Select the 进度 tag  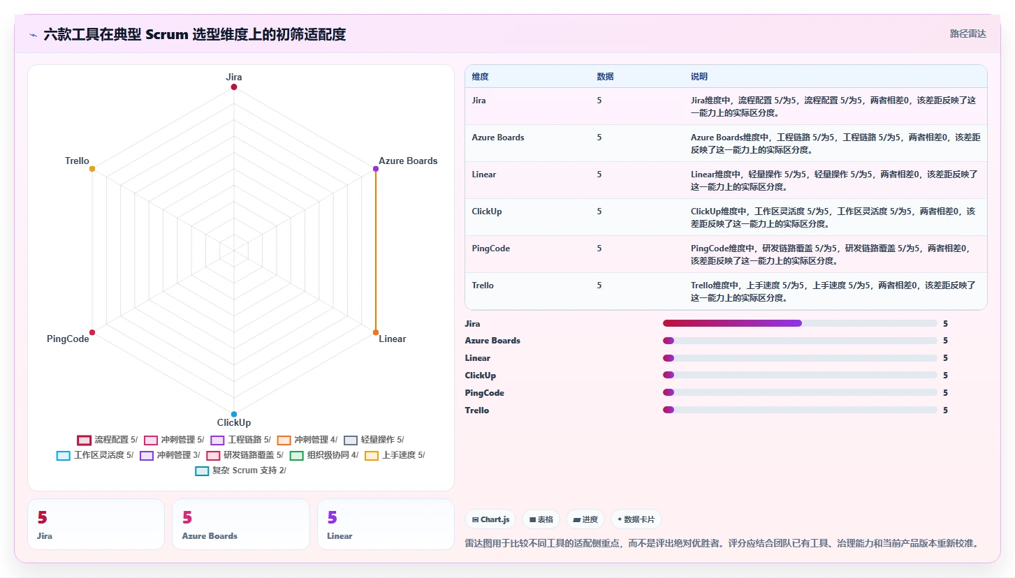click(x=585, y=519)
